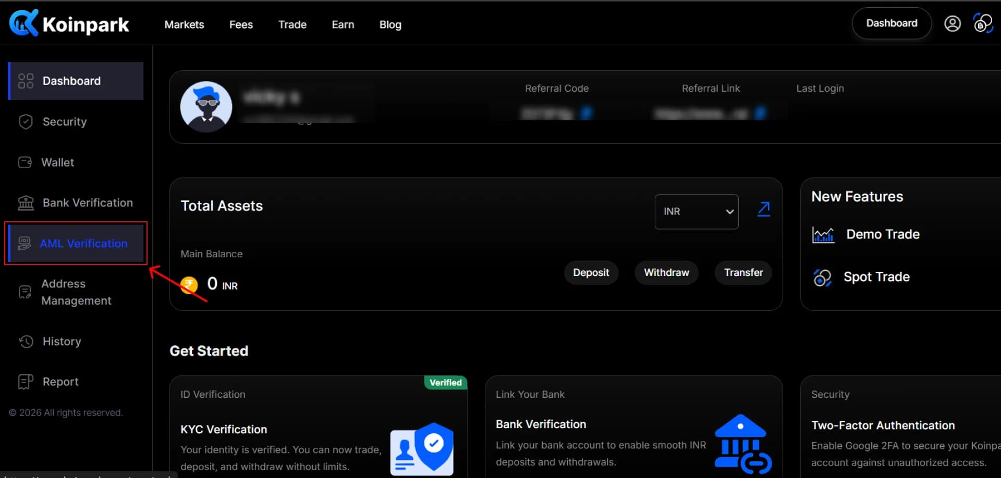1001x478 pixels.
Task: Click the Wallet icon in sidebar
Action: 25,162
